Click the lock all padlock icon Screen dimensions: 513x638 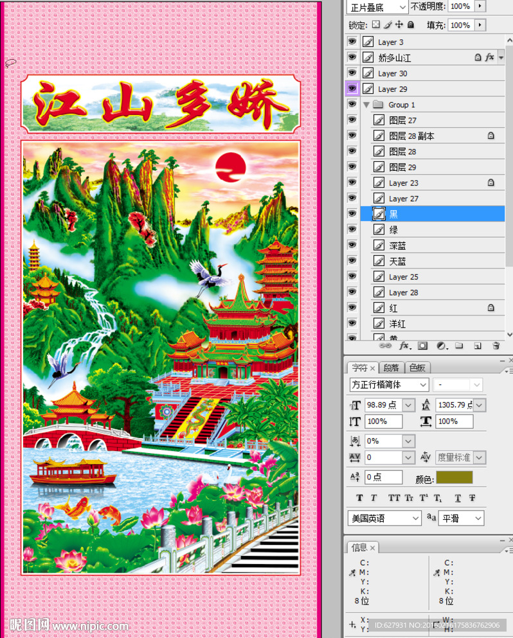click(x=411, y=24)
